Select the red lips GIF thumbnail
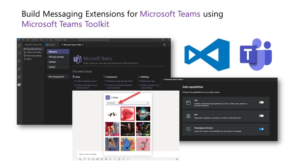This screenshot has width=291, height=163. click(x=128, y=114)
